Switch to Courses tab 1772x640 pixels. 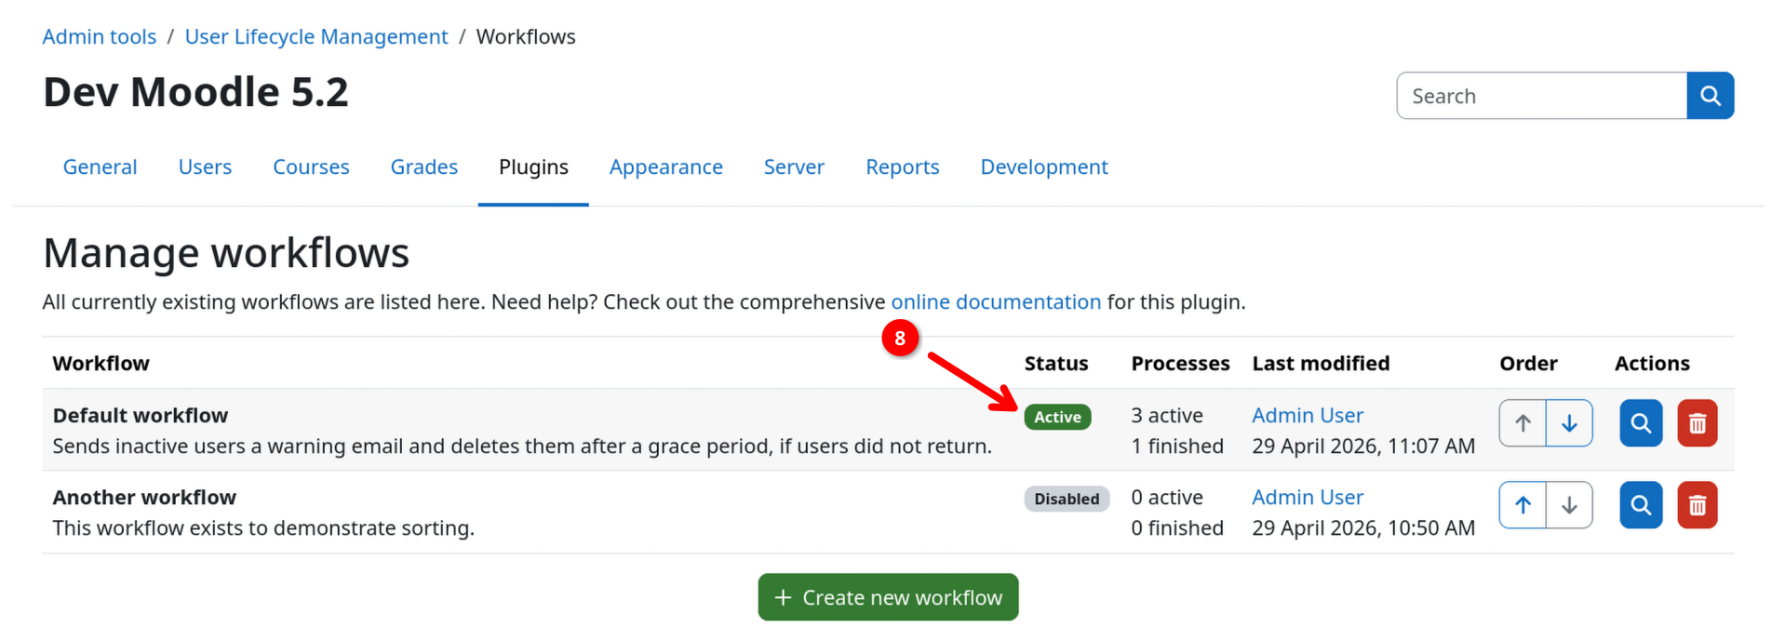pyautogui.click(x=311, y=167)
